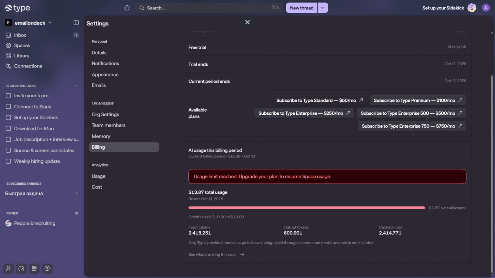Screen dimensions: 495x278
Task: Expand the New thread dropdown arrow
Action: 323,8
